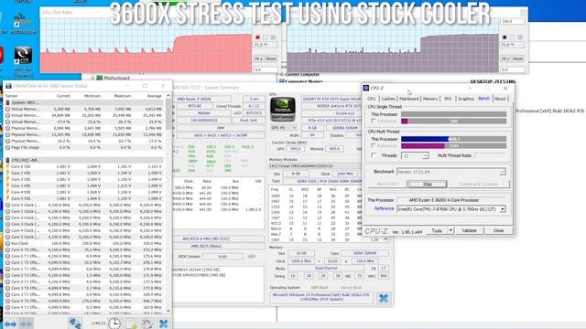586x329 pixels.
Task: Click the 0.0 minimum field on red graph
Action: (x=266, y=69)
